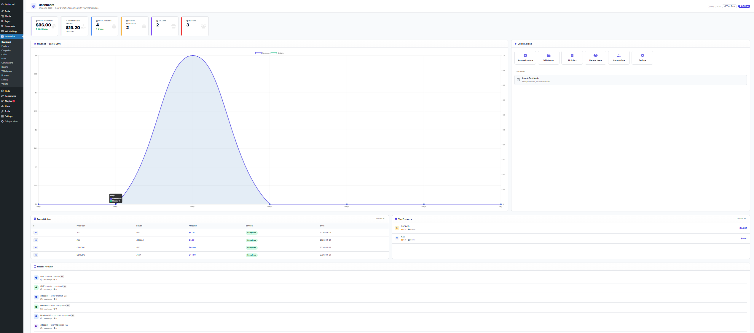Click Completed status badge for order #2
The width and height of the screenshot is (754, 333).
coord(251,248)
